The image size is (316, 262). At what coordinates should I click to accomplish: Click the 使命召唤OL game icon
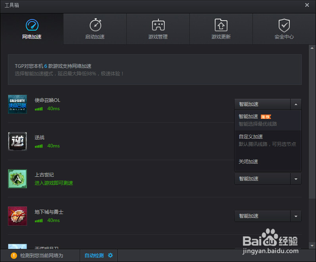(17, 104)
